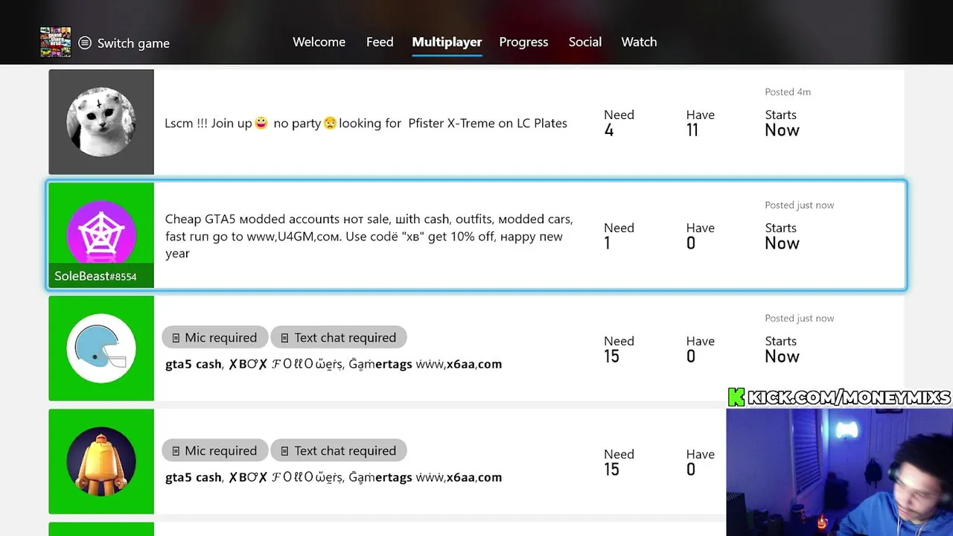
Task: Click Starts Now in SoleBeast post
Action: click(x=782, y=236)
